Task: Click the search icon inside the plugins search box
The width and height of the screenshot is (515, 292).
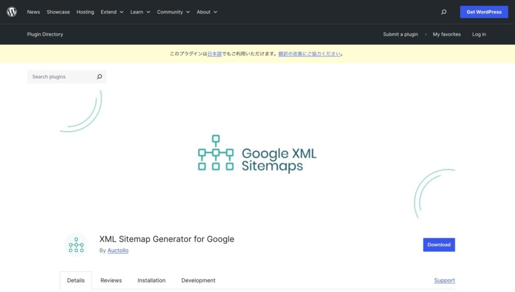Action: point(99,77)
